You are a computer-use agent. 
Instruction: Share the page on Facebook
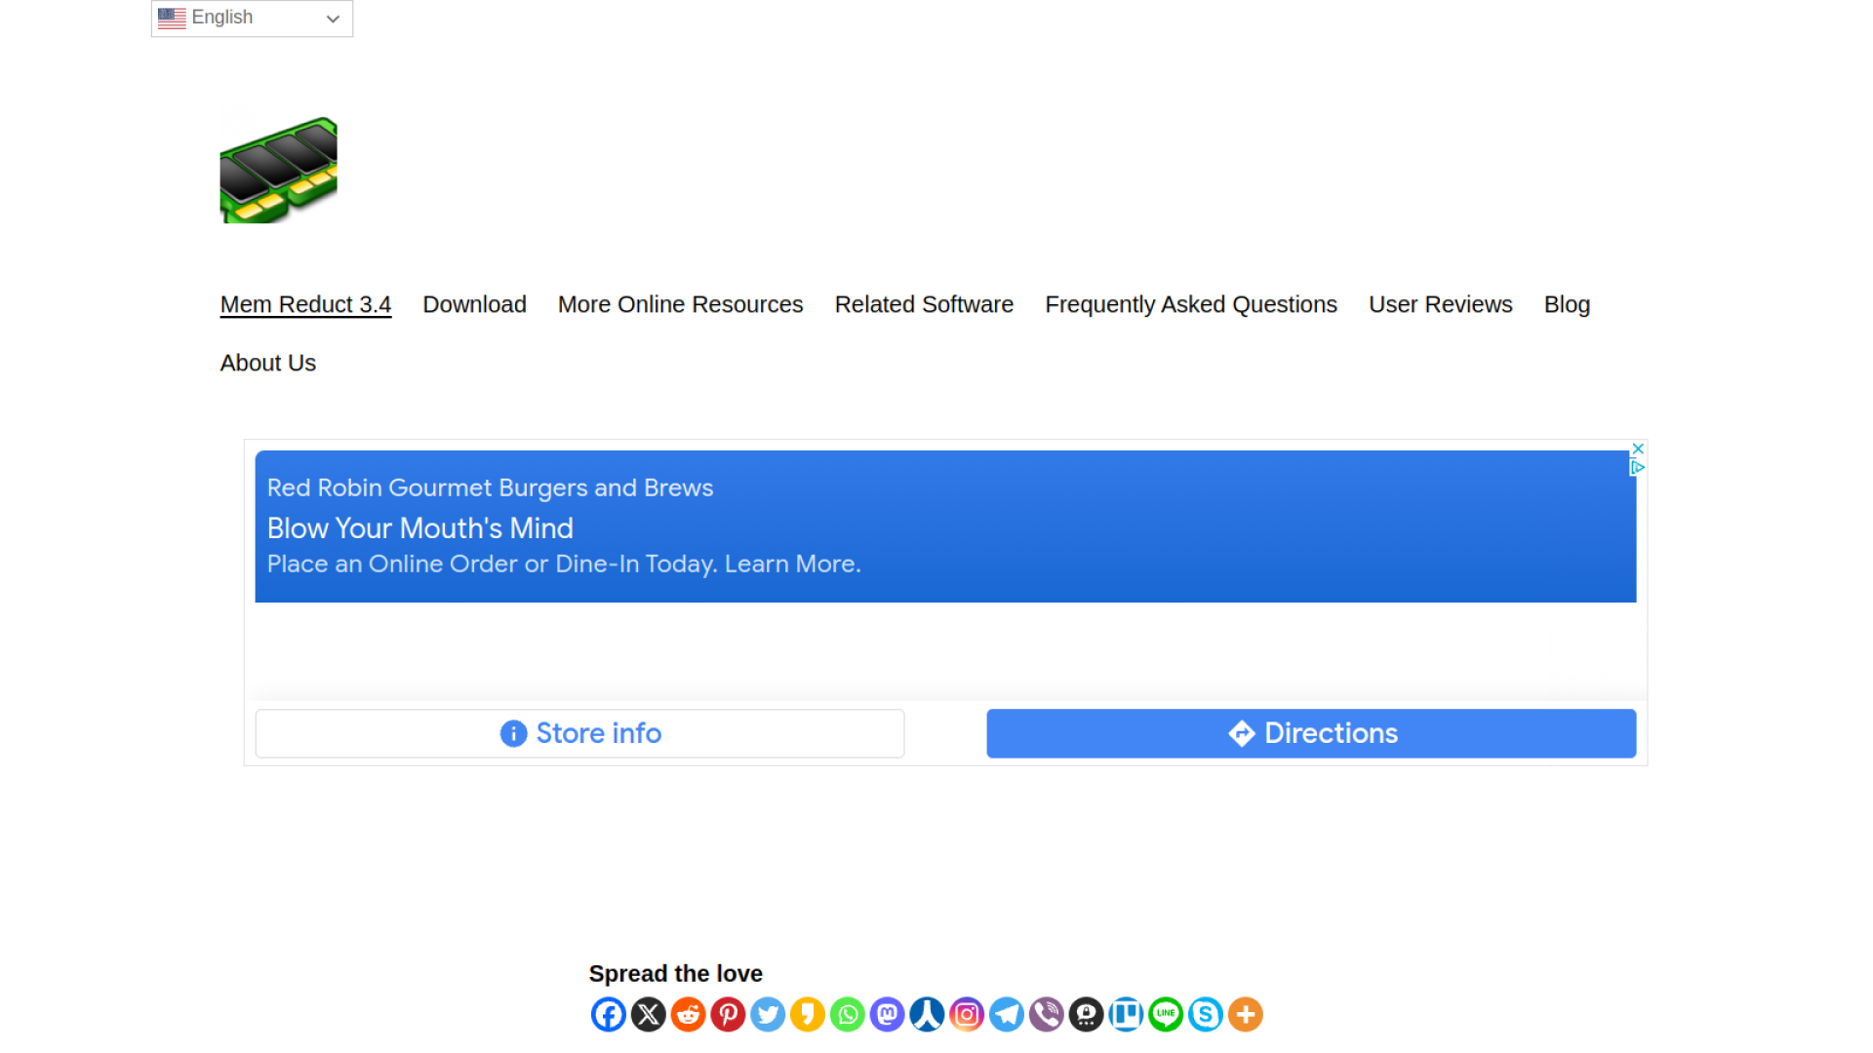pos(608,1014)
